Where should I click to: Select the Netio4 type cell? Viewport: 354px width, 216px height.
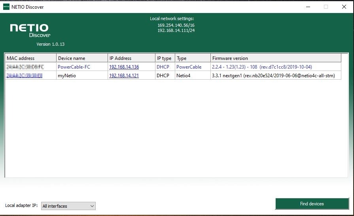coord(193,76)
